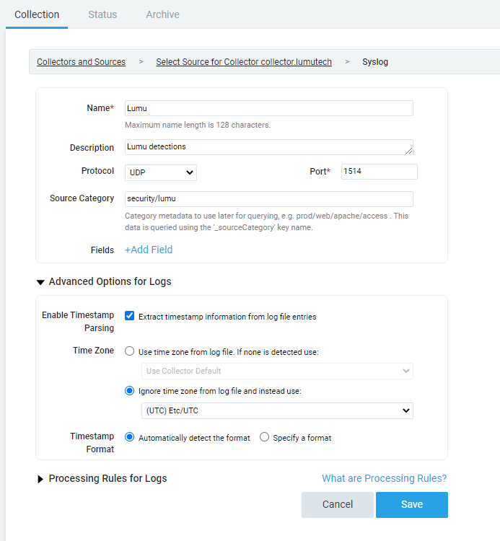Screen dimensions: 500x541
Task: Click the Name input field
Action: [268, 108]
